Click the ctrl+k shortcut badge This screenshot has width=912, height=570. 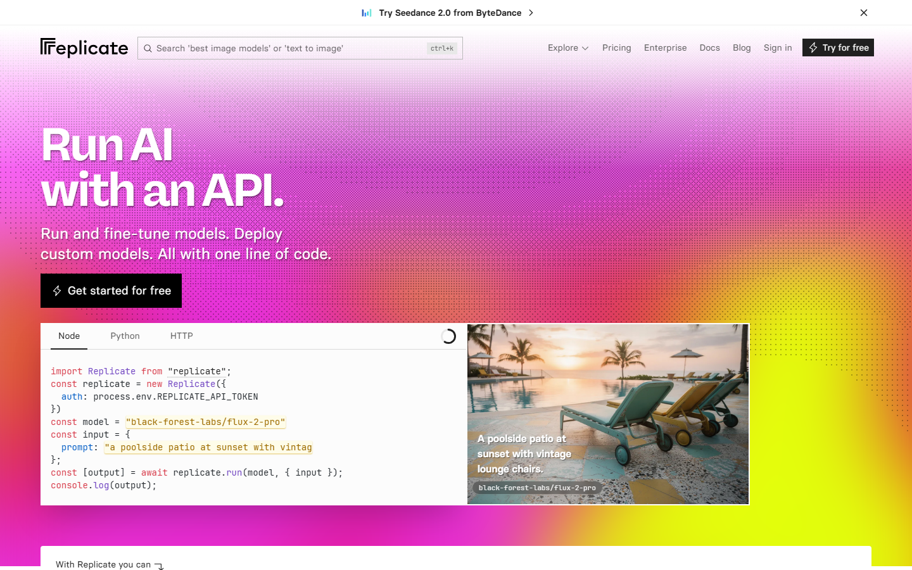pyautogui.click(x=441, y=48)
